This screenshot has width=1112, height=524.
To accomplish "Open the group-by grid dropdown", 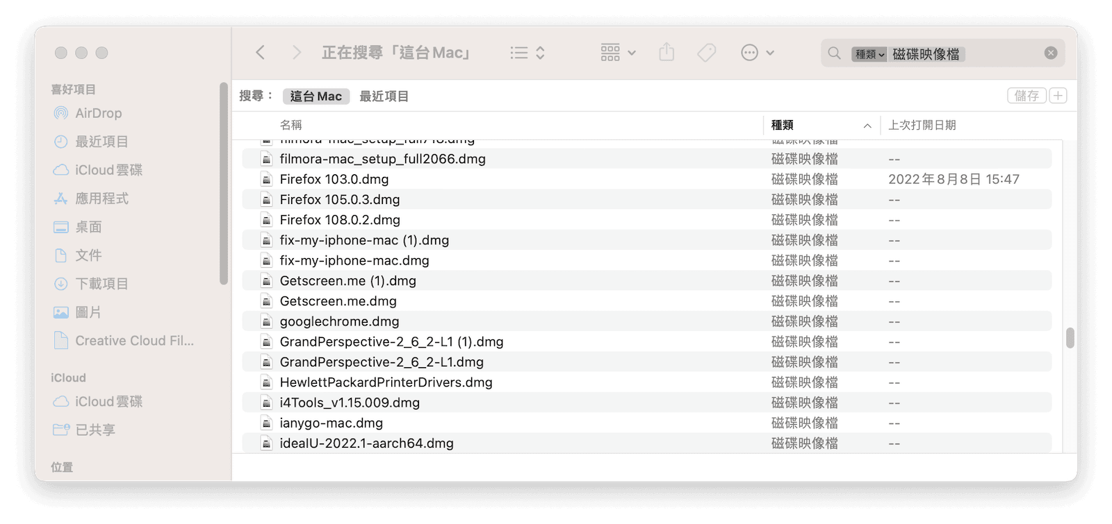I will pos(618,53).
